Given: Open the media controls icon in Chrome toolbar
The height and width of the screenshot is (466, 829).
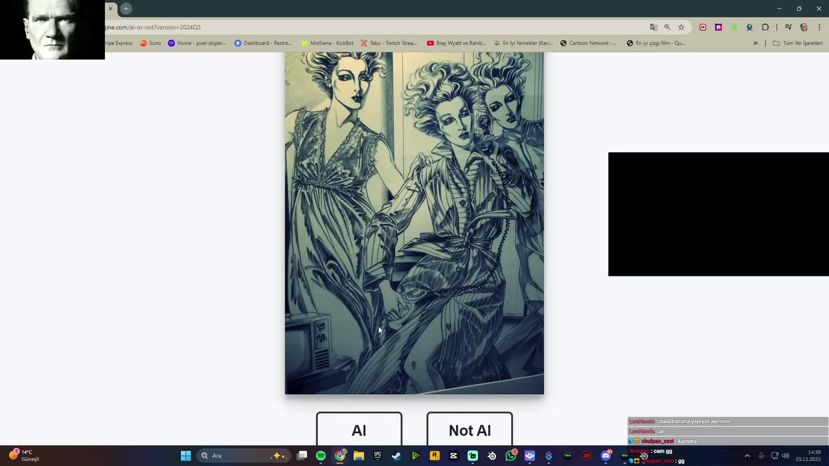Looking at the screenshot, I should click(x=788, y=27).
